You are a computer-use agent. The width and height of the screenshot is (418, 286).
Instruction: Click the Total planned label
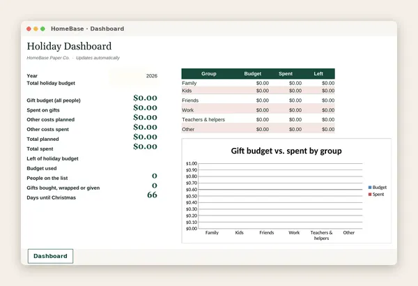42,139
